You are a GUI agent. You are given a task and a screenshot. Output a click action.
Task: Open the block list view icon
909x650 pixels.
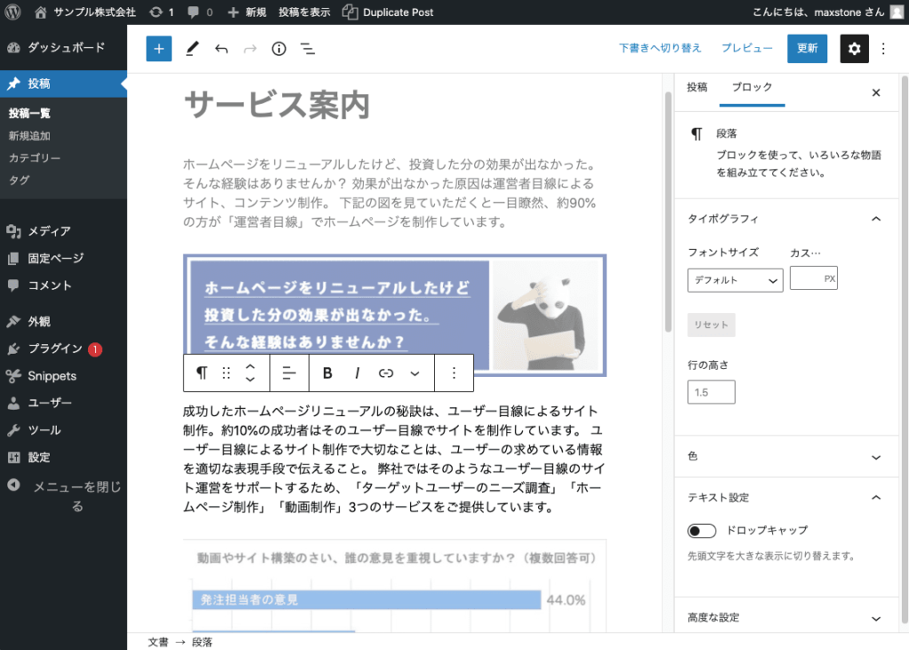click(308, 49)
